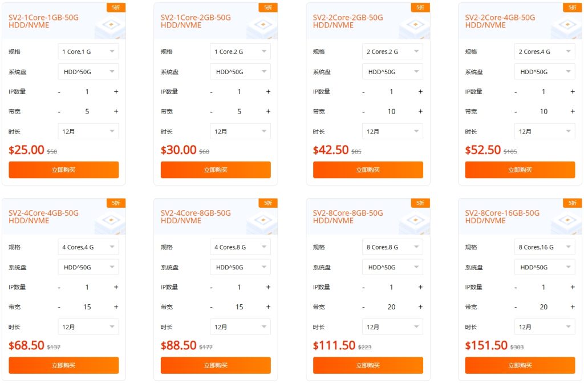The width and height of the screenshot is (584, 383).
Task: Click 立即购买 on the SV2-1Core-1GB plan
Action: (x=63, y=170)
